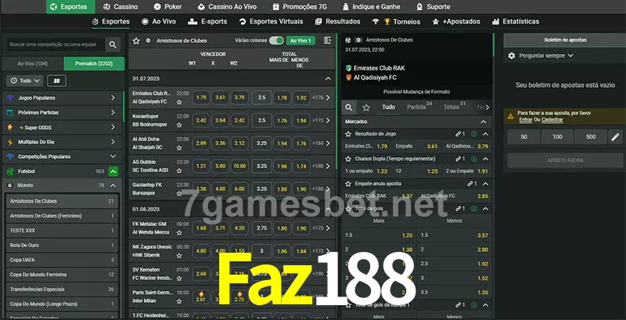626x320 pixels.
Task: Click the pencil icon to edit stake amounts
Action: coord(614,137)
